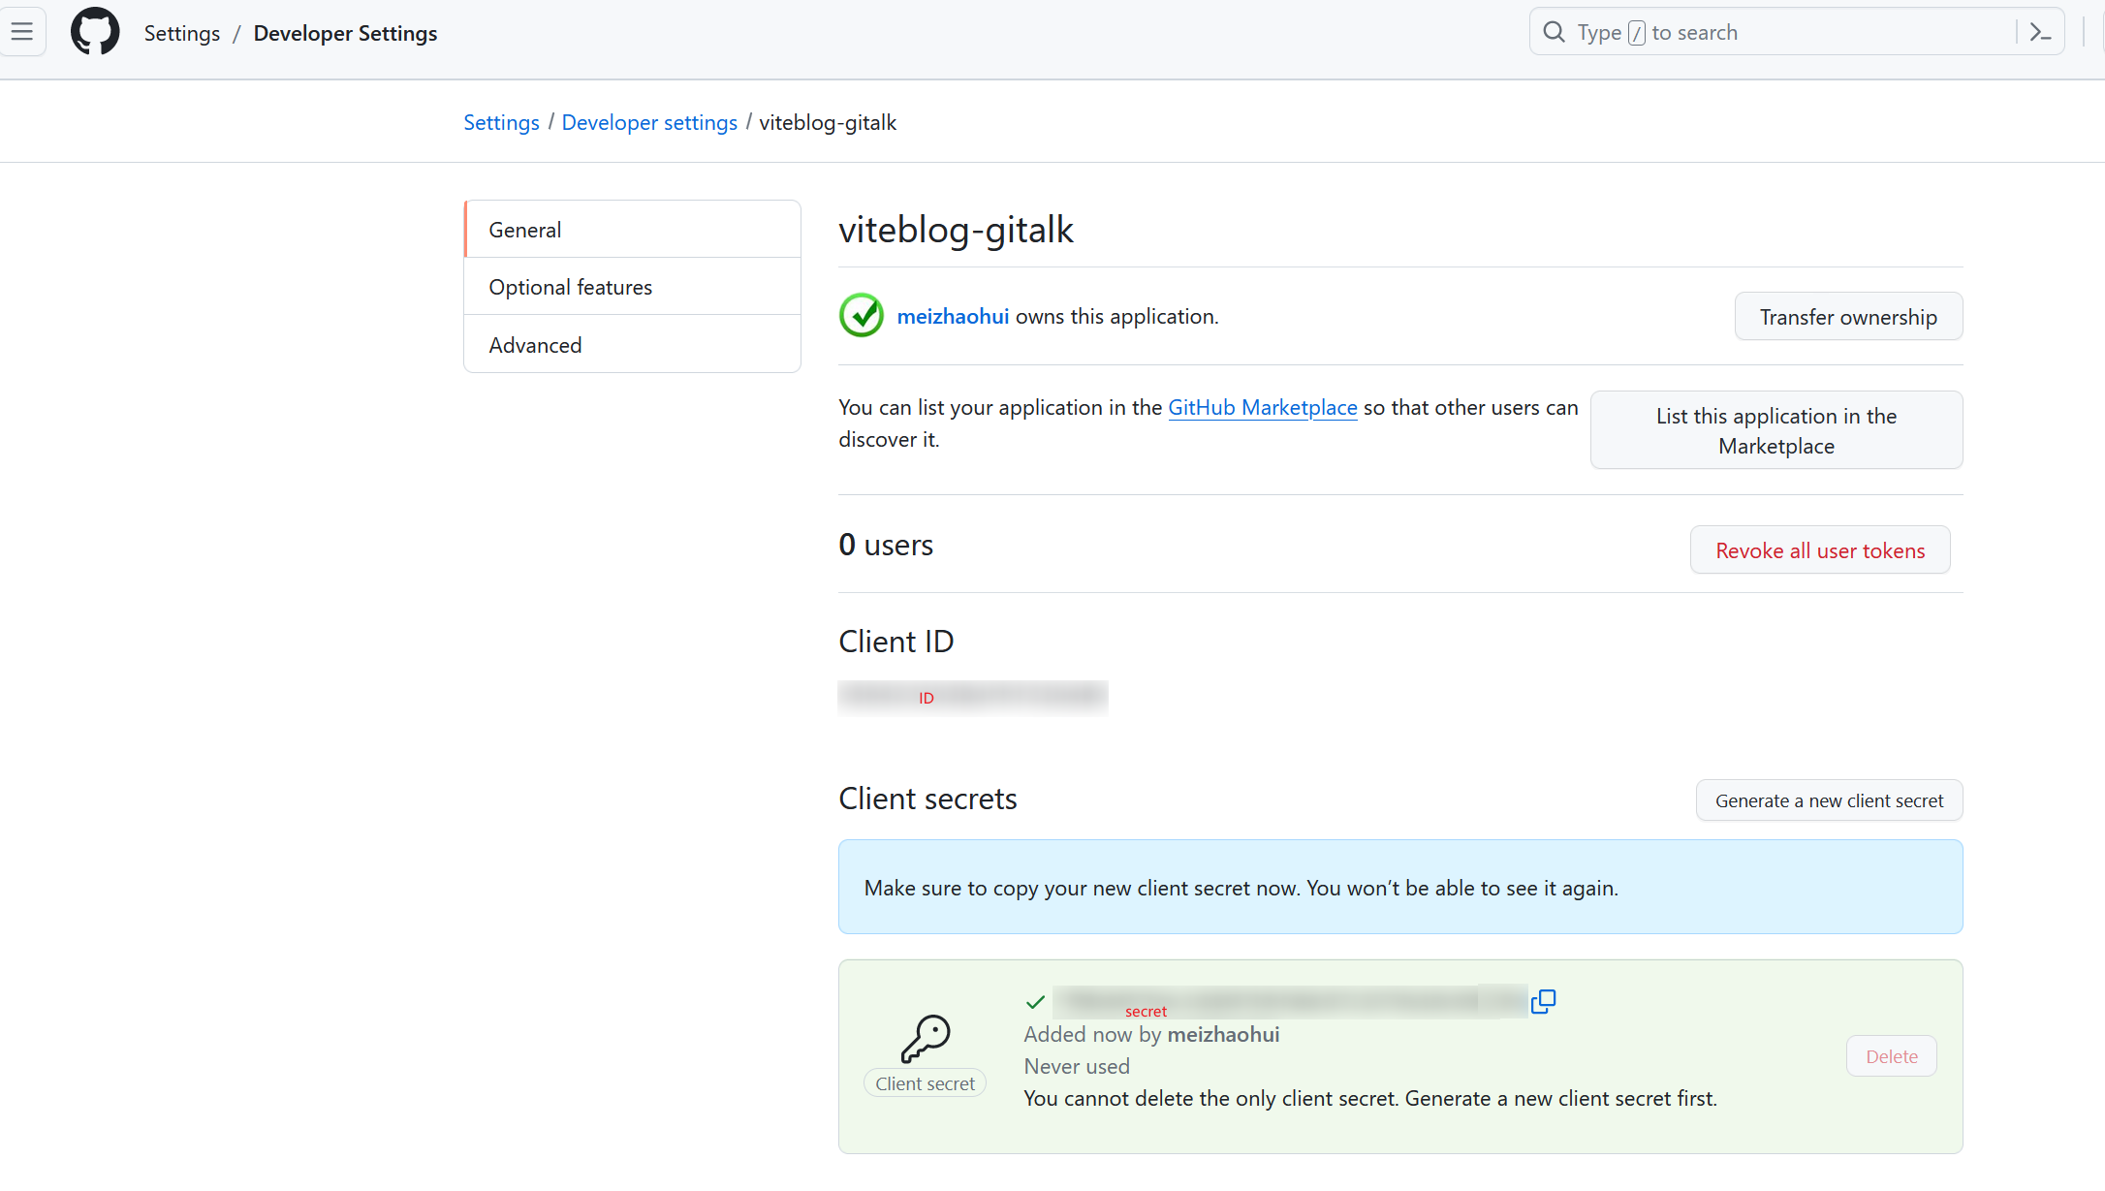
Task: Go to Developer settings breadcrumb link
Action: click(649, 122)
